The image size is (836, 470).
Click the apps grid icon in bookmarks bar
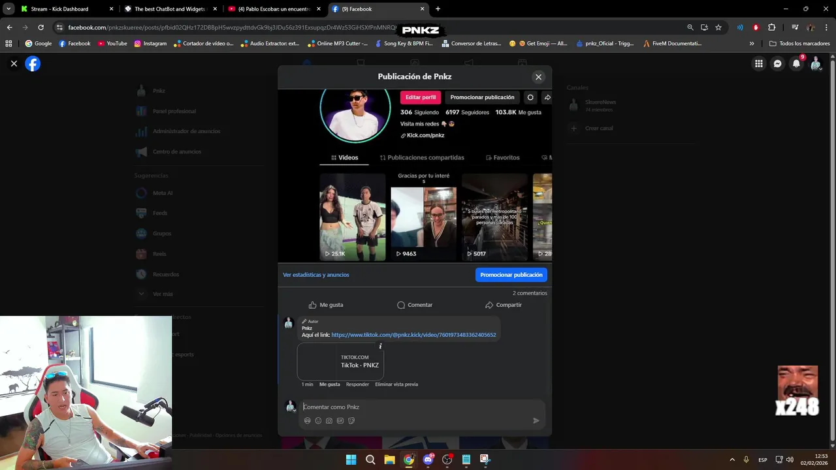point(8,44)
